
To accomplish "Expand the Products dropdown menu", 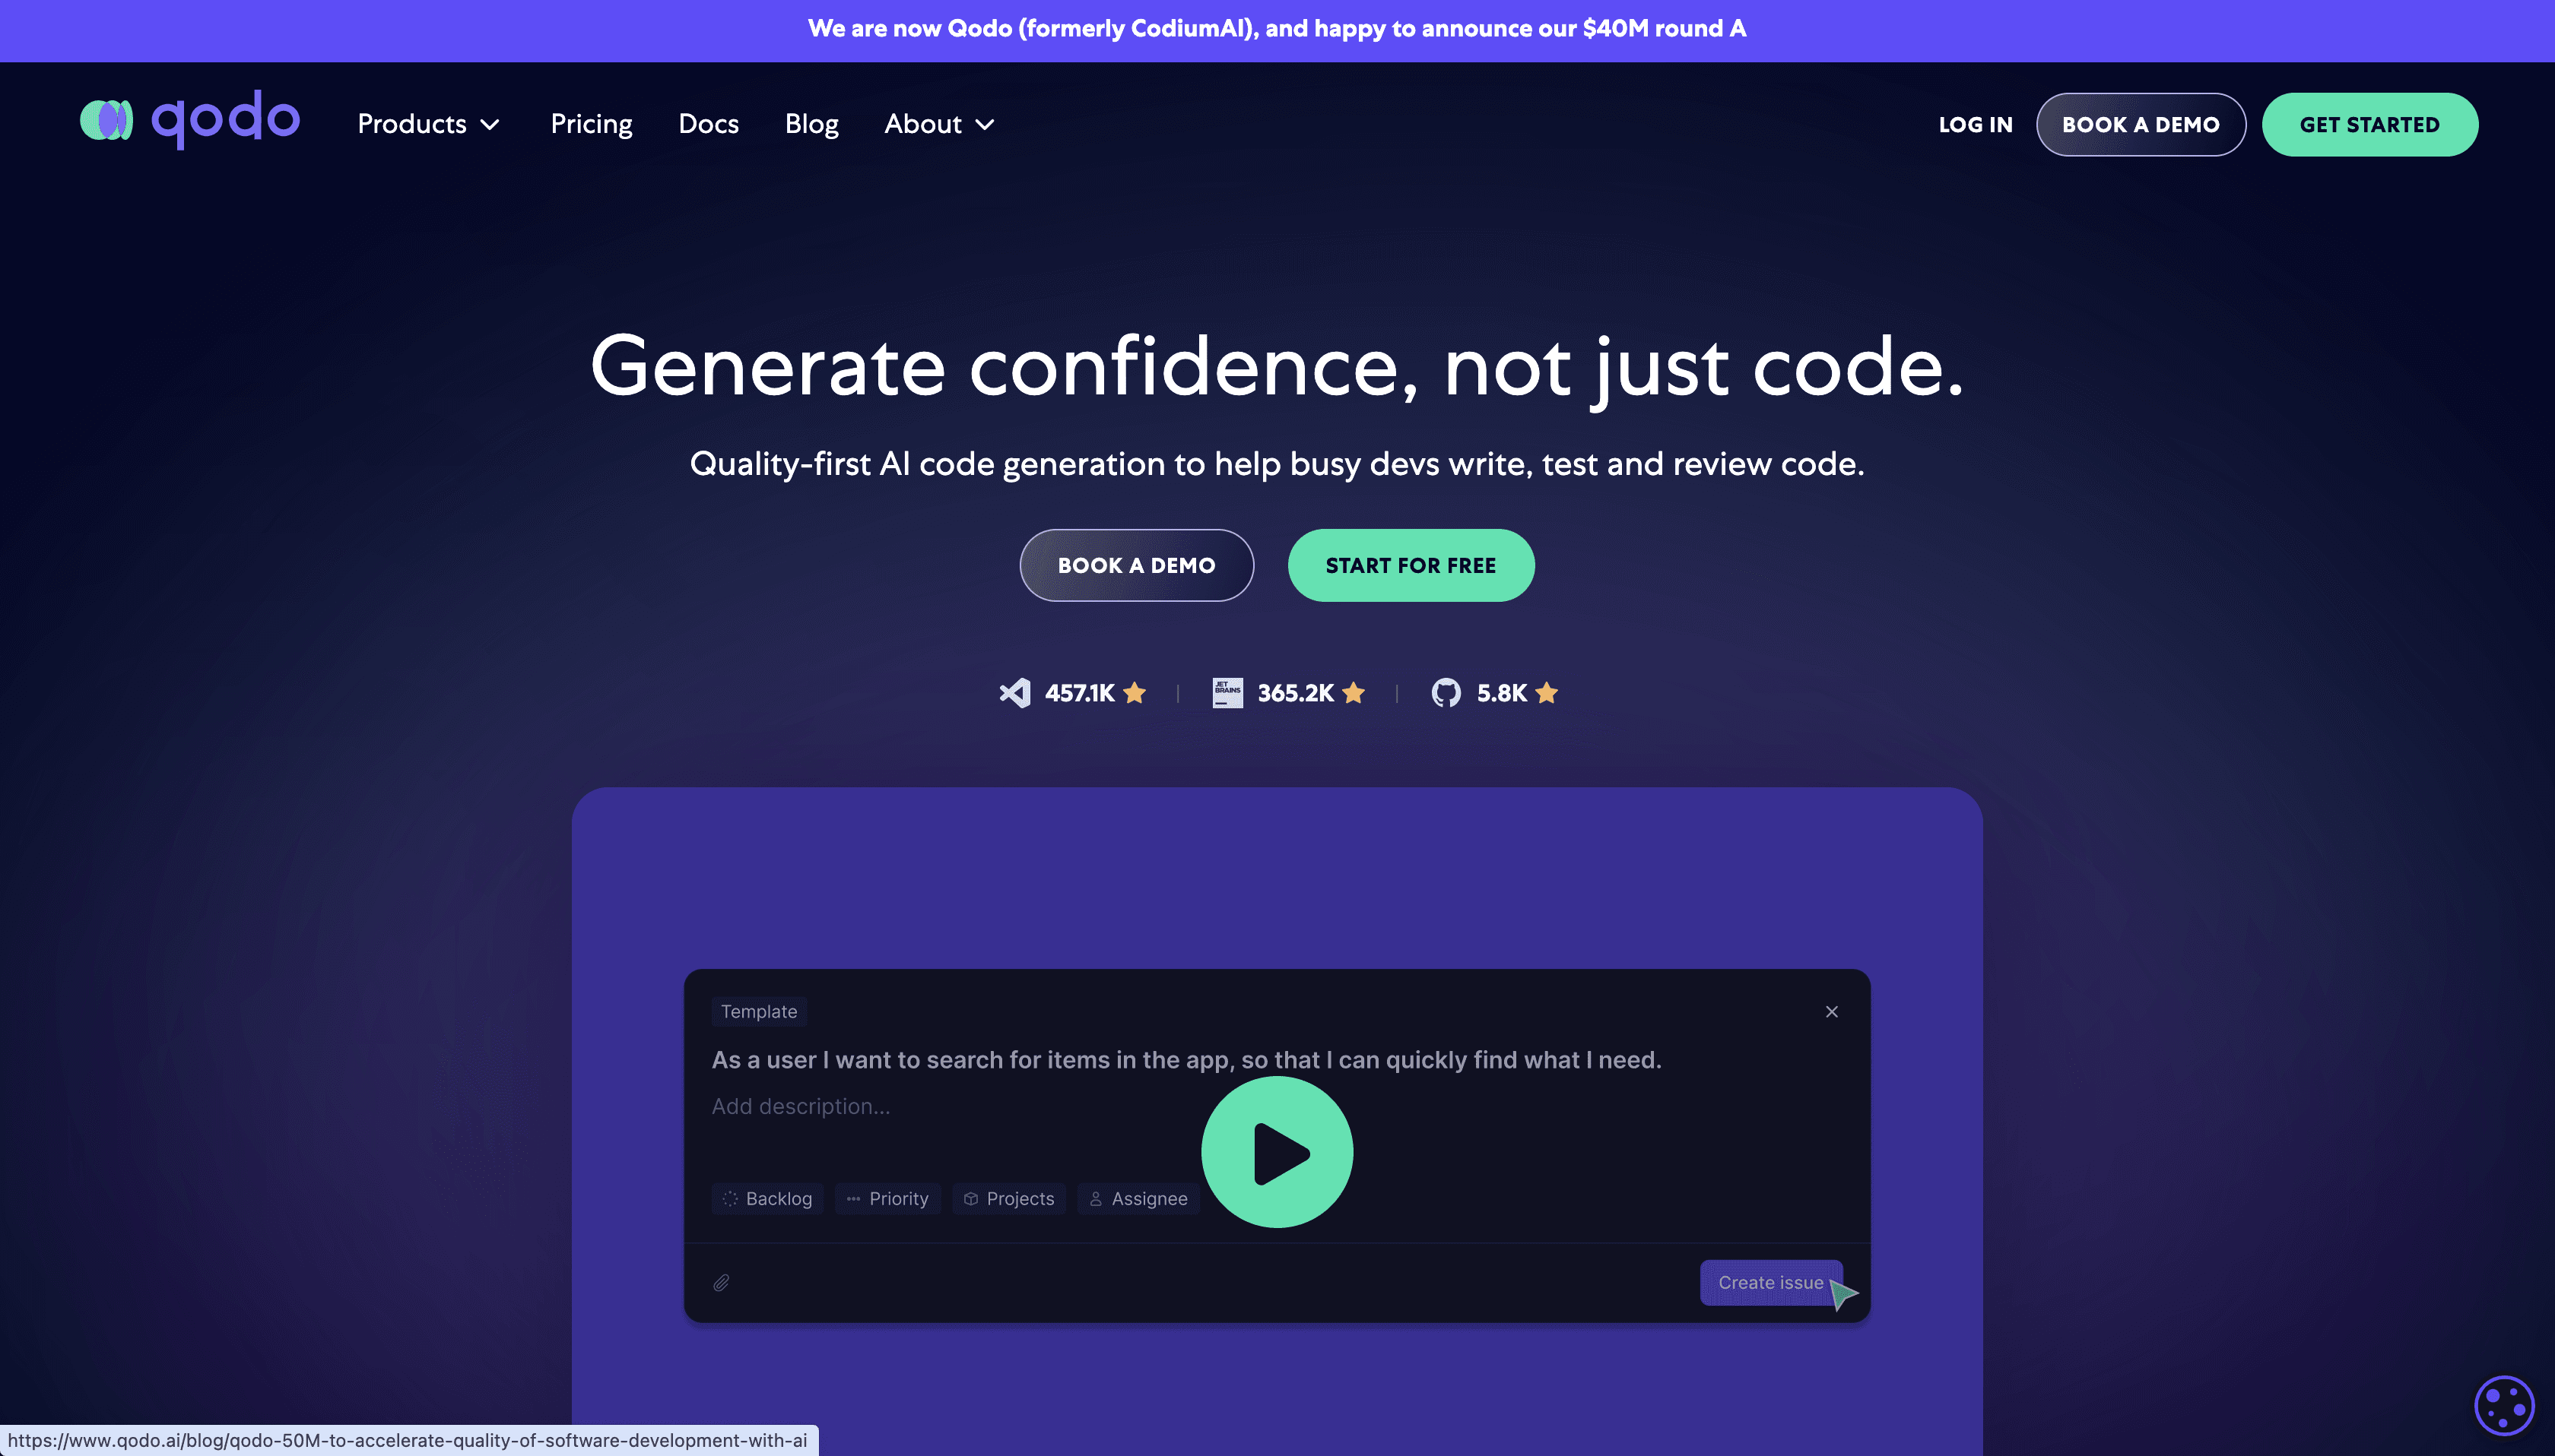I will pos(428,123).
